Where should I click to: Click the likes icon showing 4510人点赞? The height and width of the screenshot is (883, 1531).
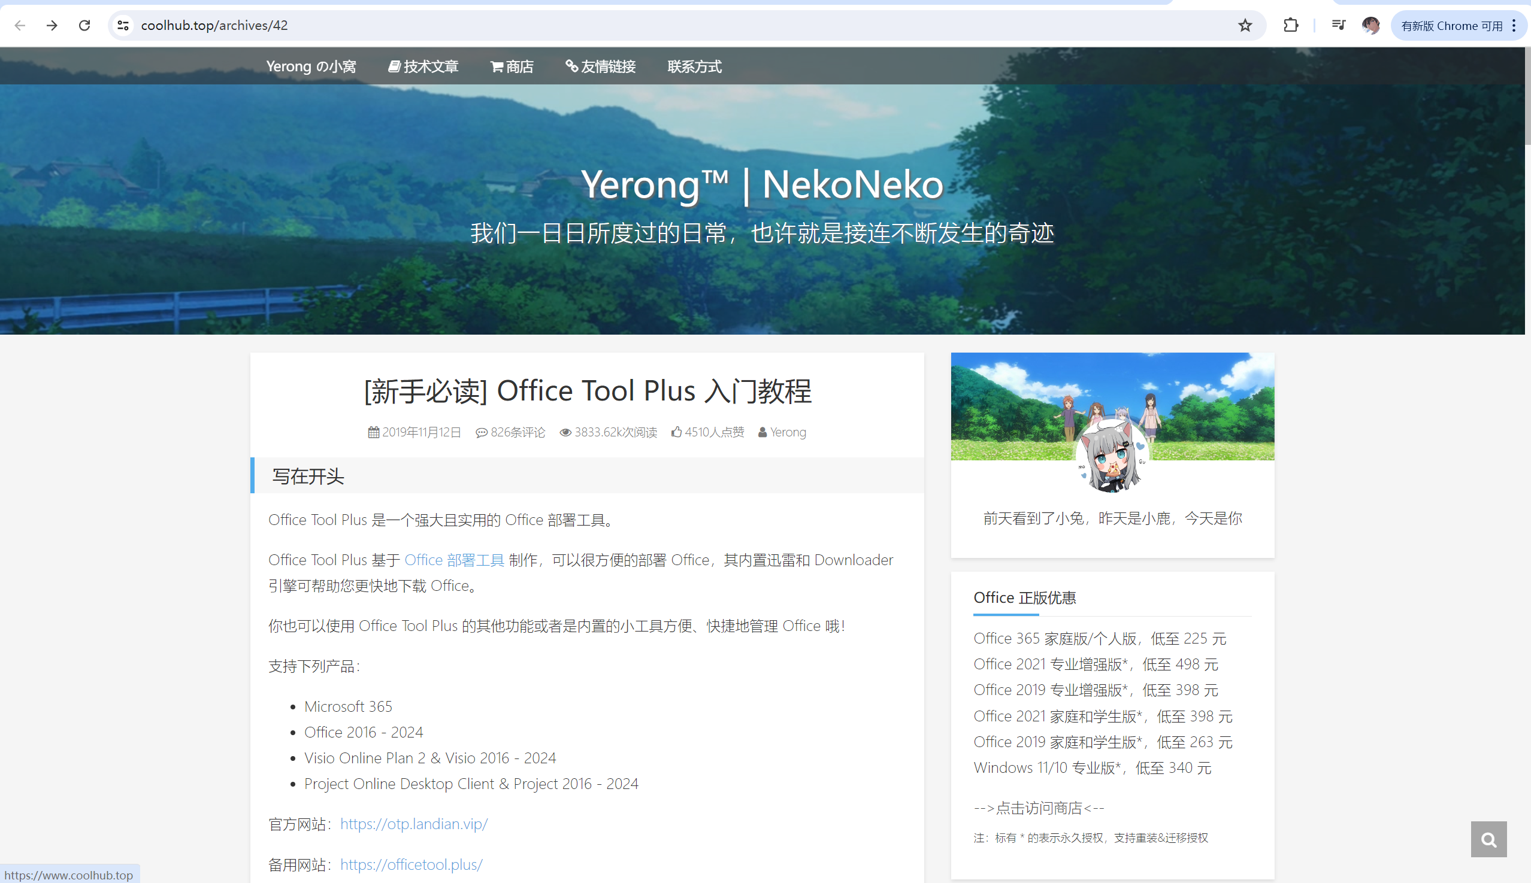[x=677, y=432]
